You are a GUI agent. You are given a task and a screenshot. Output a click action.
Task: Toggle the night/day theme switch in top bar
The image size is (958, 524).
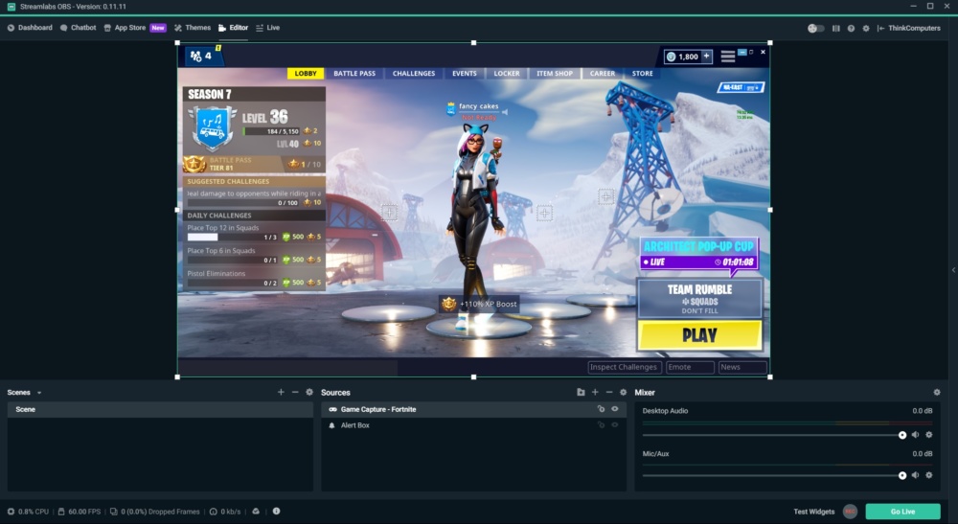click(x=815, y=28)
